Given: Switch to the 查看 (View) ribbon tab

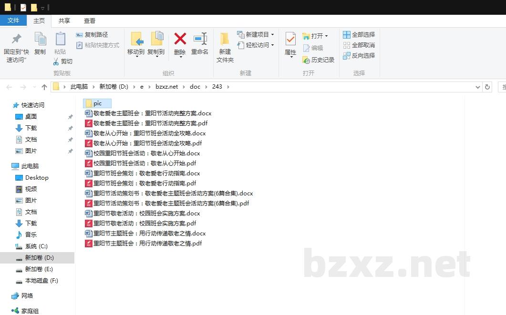Looking at the screenshot, I should tap(90, 20).
